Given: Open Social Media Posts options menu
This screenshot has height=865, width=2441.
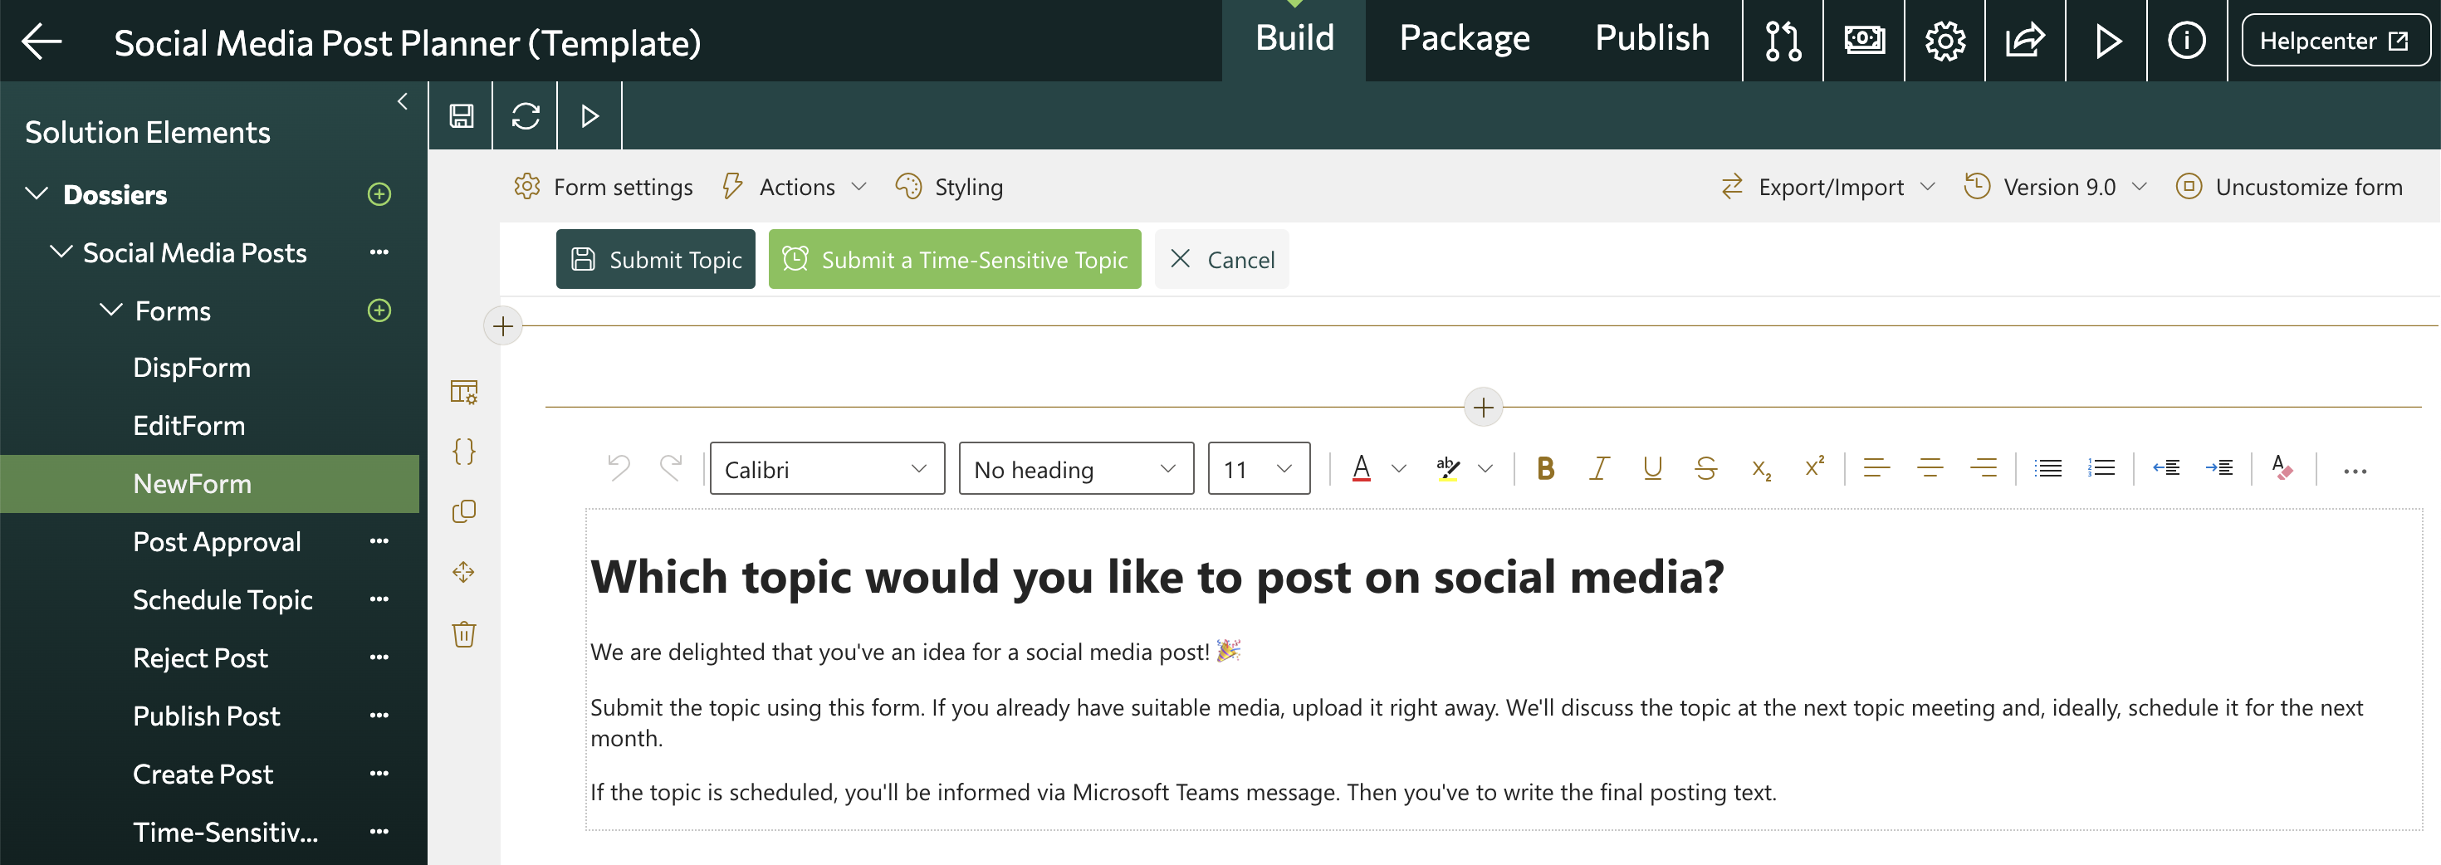Looking at the screenshot, I should [x=379, y=252].
